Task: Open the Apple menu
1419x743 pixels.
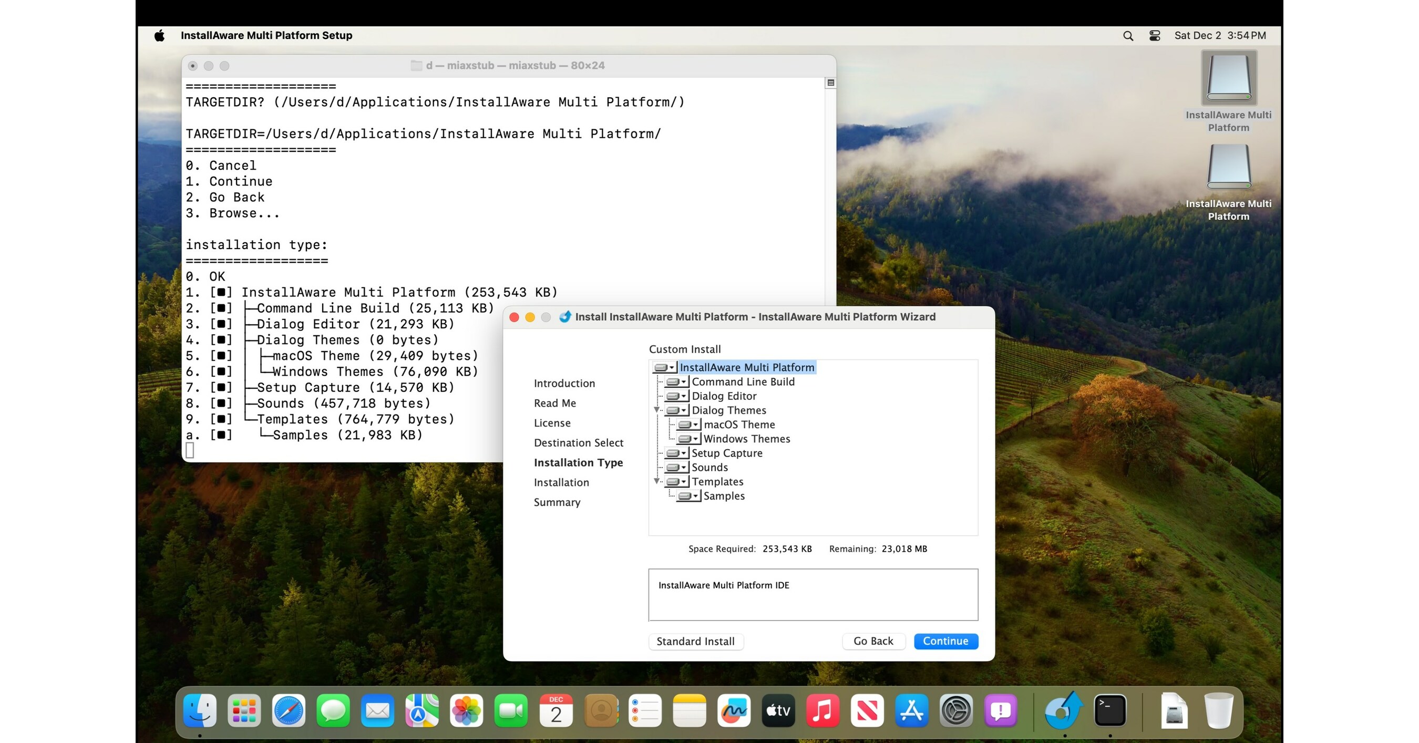Action: 159,35
